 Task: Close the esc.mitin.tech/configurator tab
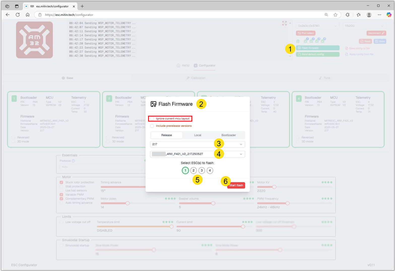pos(74,6)
